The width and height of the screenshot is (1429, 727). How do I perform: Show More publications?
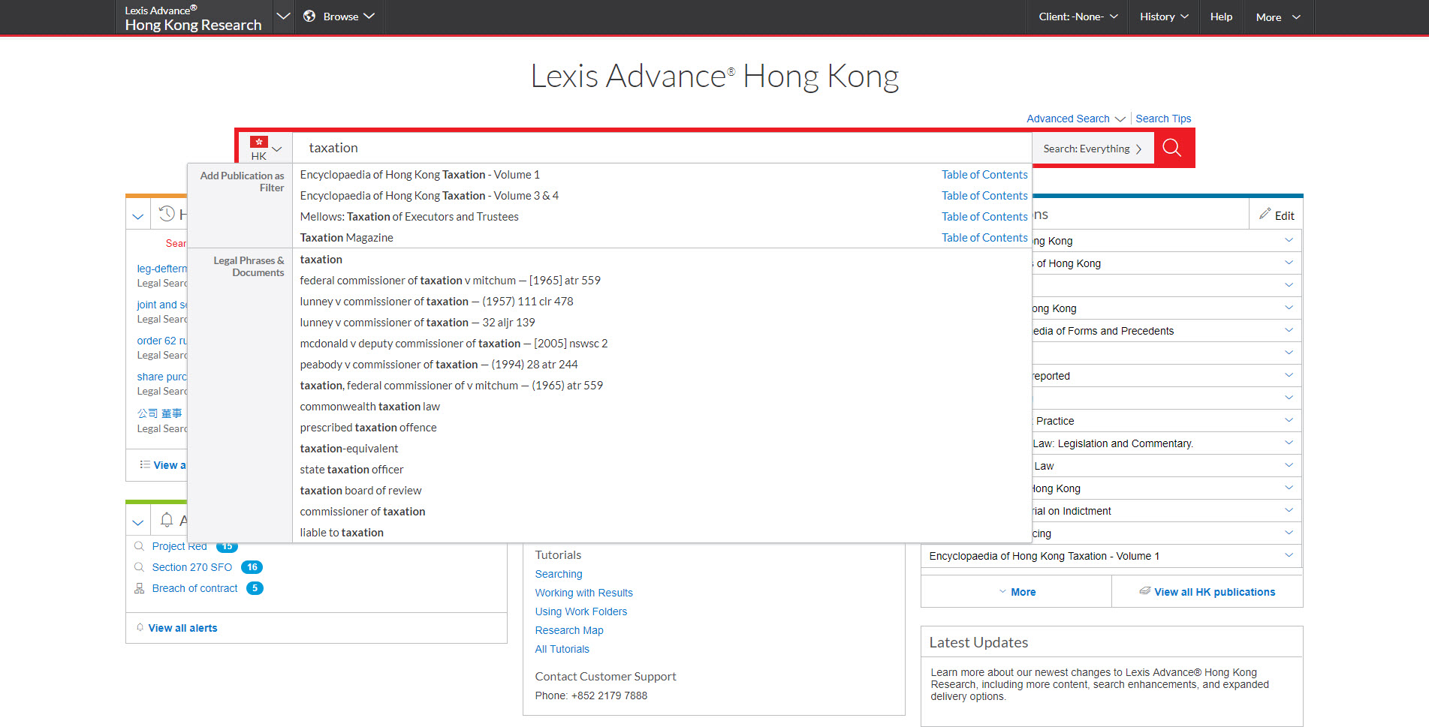pos(1017,592)
